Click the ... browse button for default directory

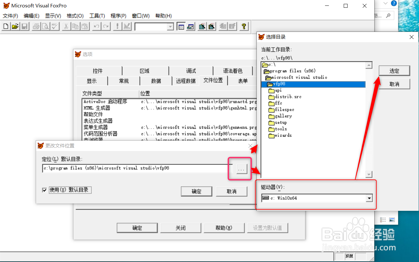pyautogui.click(x=242, y=169)
